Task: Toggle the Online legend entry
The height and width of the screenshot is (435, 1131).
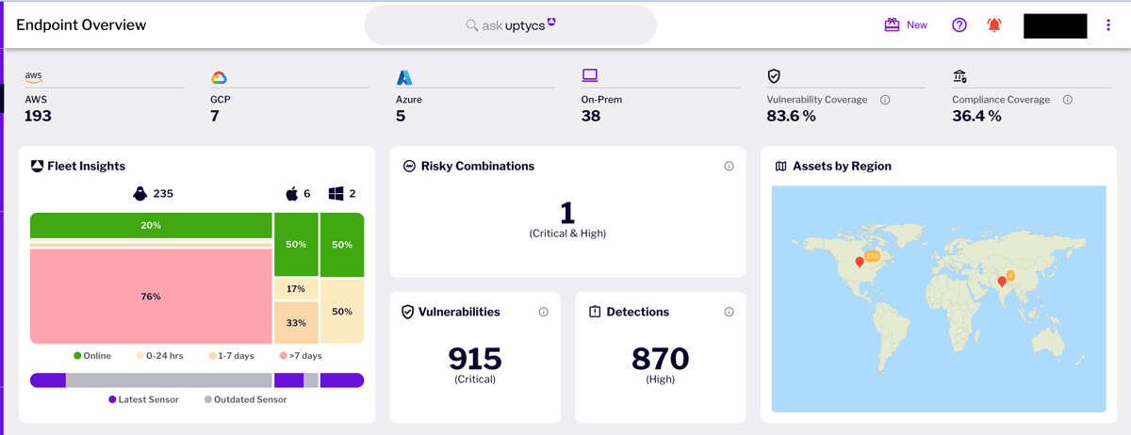Action: click(92, 356)
